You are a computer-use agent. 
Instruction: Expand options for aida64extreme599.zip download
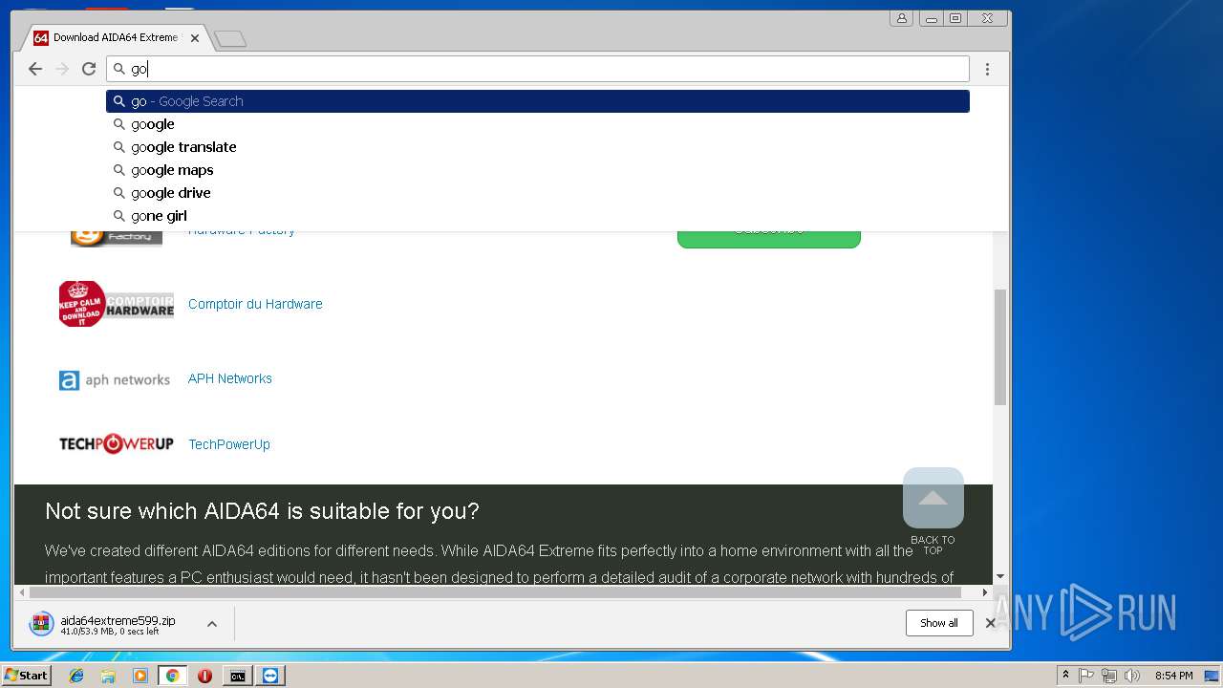coord(212,624)
